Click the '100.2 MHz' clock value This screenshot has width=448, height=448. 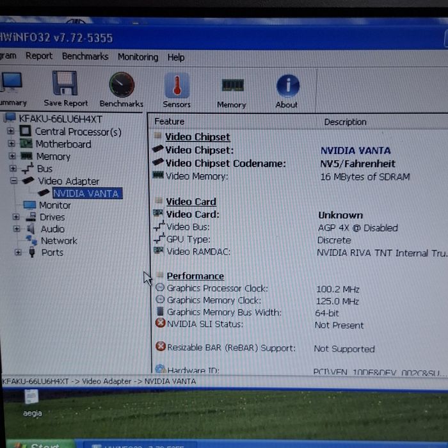point(338,289)
